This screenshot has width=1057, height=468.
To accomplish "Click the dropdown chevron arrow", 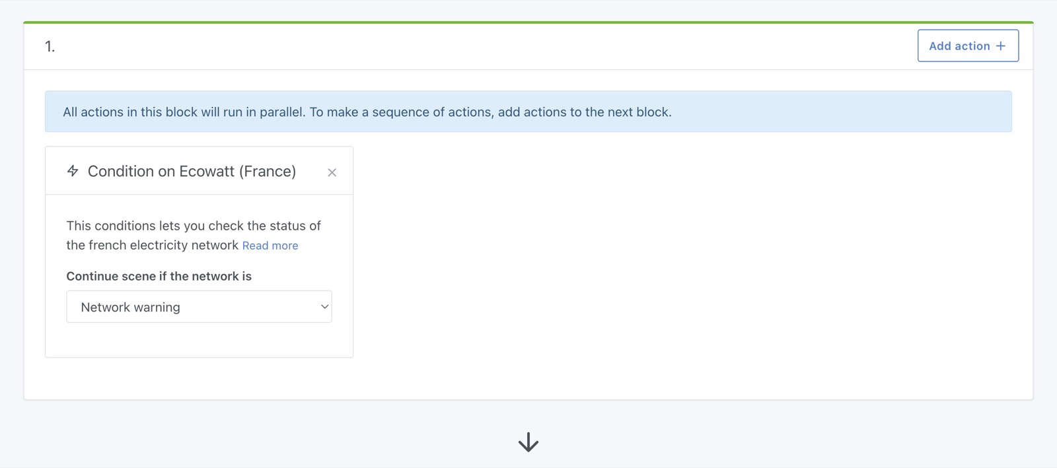I will [x=324, y=307].
